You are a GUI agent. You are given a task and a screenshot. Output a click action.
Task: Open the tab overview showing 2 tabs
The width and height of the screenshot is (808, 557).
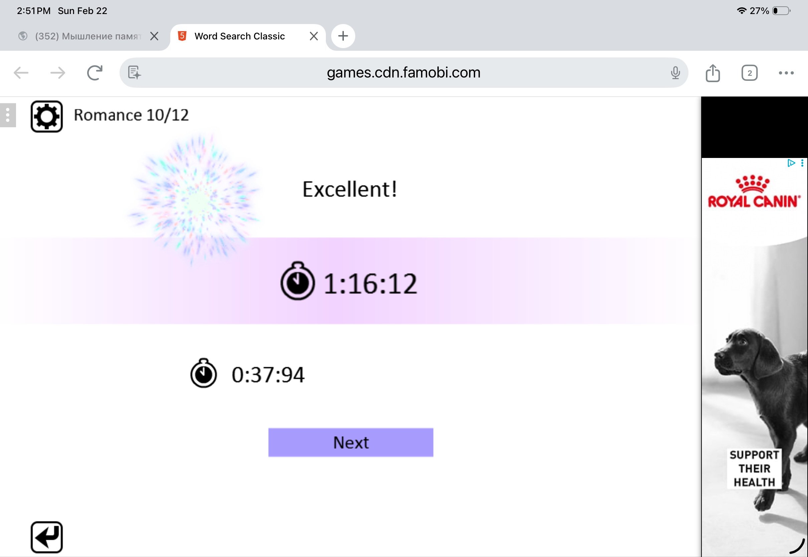click(x=749, y=73)
